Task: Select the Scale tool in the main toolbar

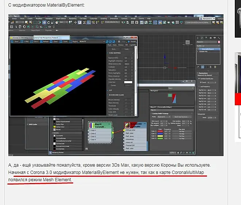Action: point(53,23)
